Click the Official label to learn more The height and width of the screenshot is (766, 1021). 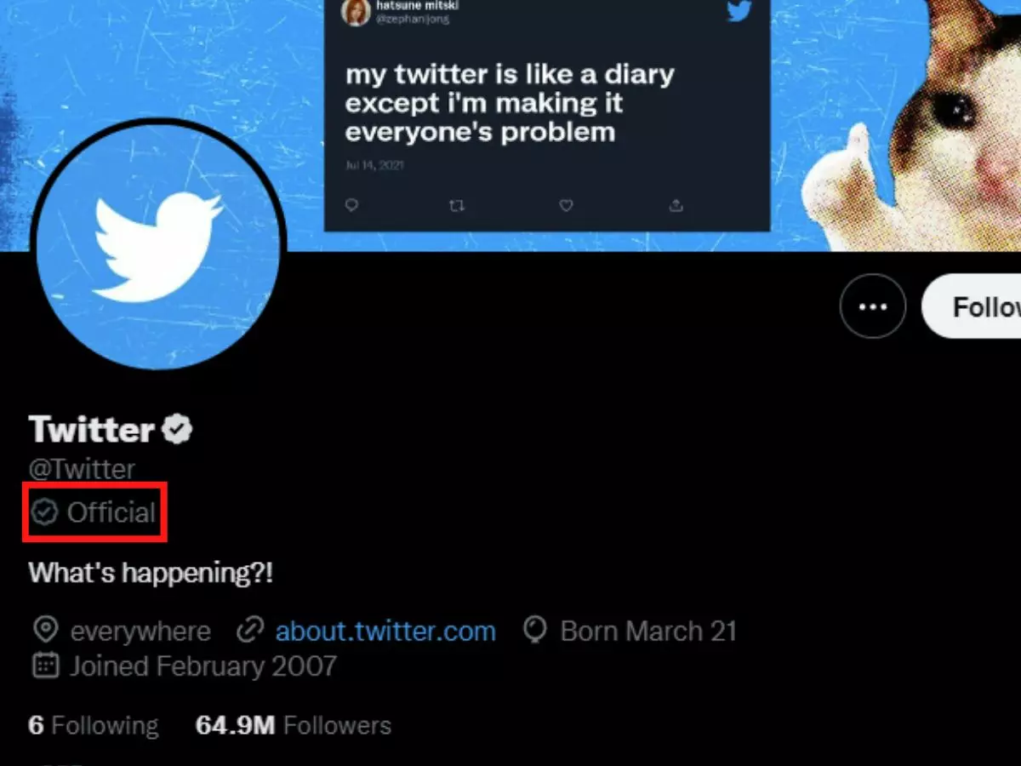(111, 512)
